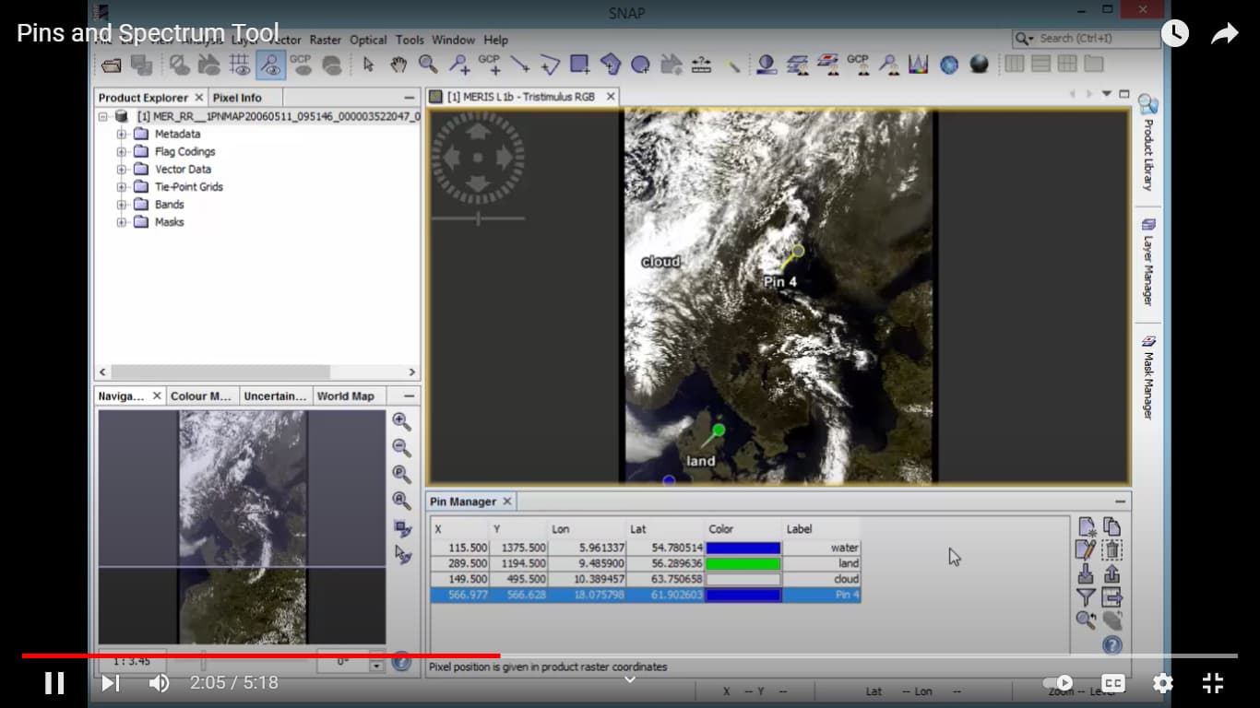Screen dimensions: 1260x708
Task: Open the Spectrum View graph icon
Action: tap(919, 64)
